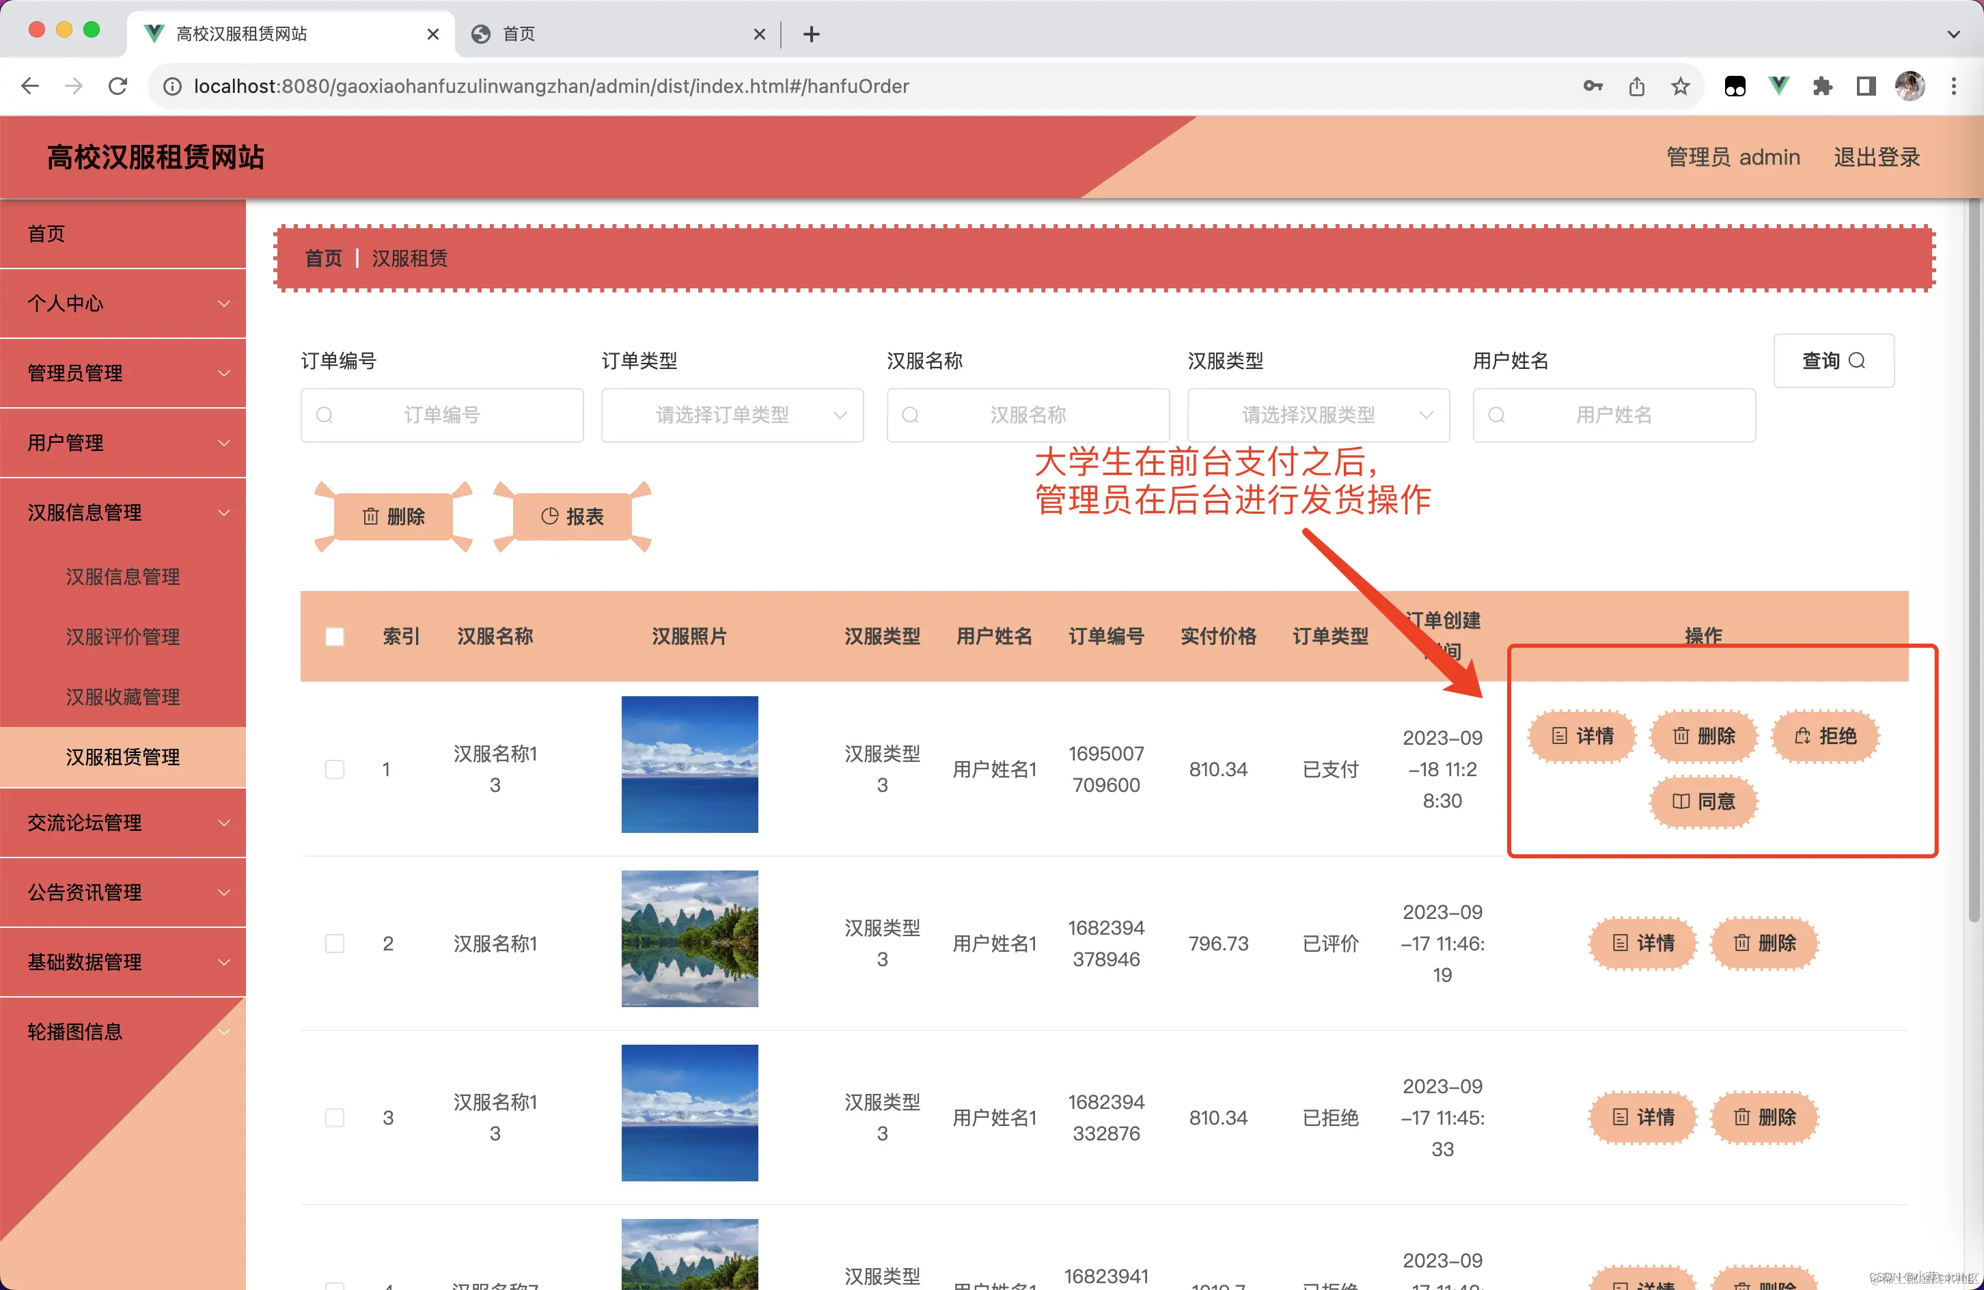Check the checkbox for order row 1
This screenshot has height=1290, width=1984.
334,769
